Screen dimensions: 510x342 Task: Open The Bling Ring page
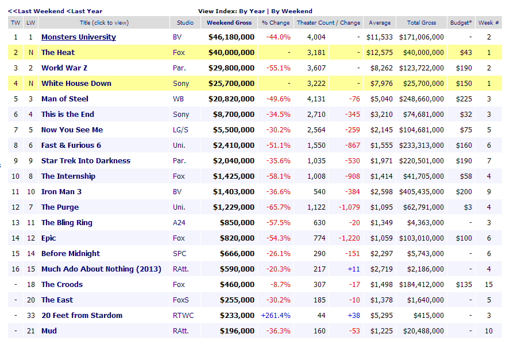(67, 223)
